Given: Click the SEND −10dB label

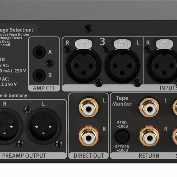Looking at the screenshot, I should (x=122, y=125).
